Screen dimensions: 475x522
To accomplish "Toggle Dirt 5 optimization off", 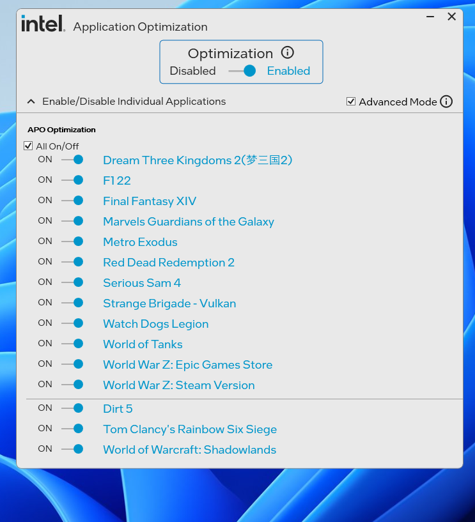I will 72,408.
